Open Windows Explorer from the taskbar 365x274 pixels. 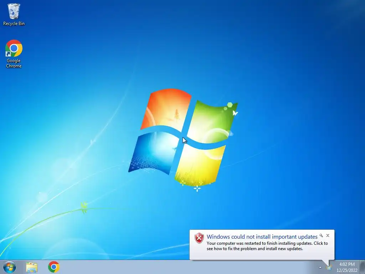click(32, 267)
